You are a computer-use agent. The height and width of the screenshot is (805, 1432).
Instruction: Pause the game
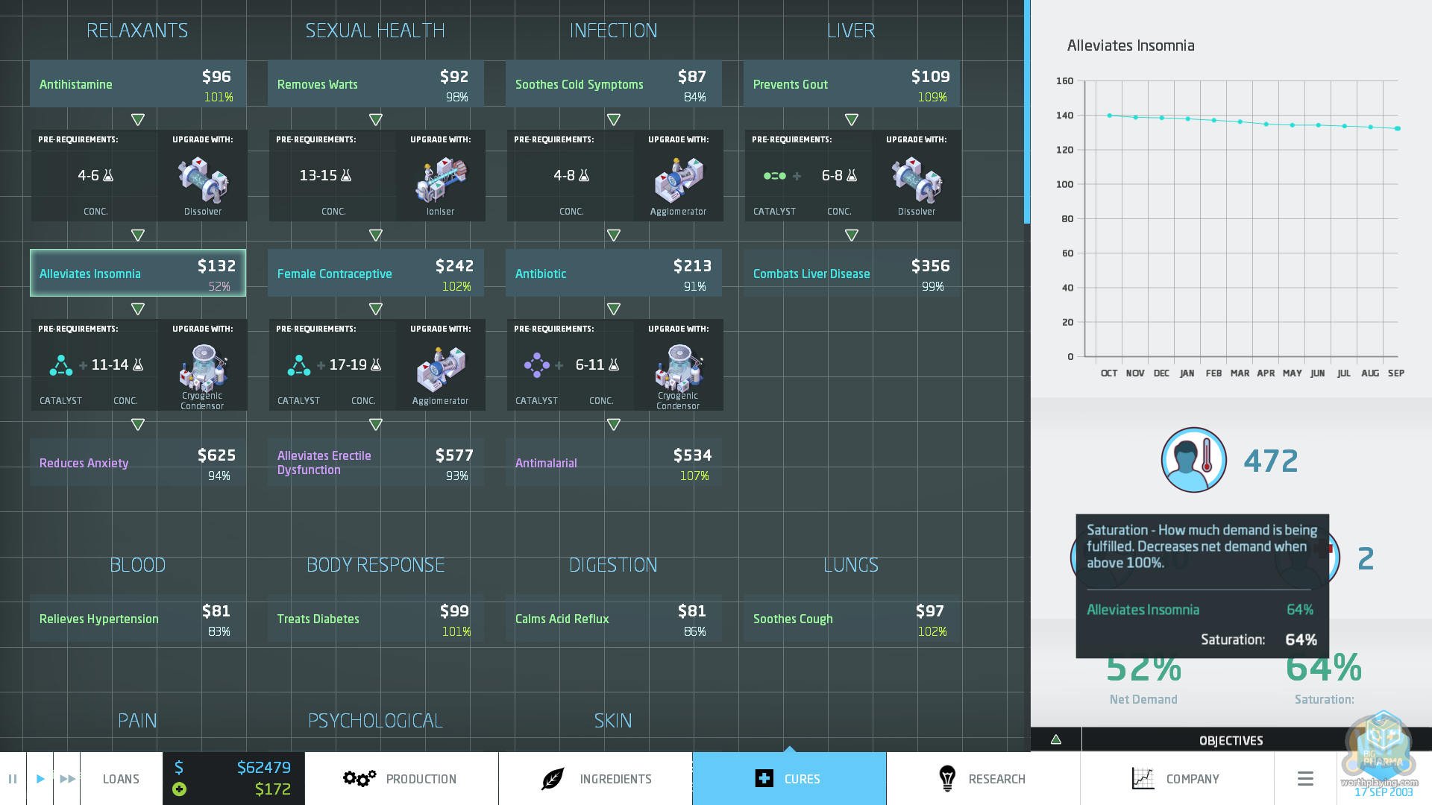click(x=13, y=779)
